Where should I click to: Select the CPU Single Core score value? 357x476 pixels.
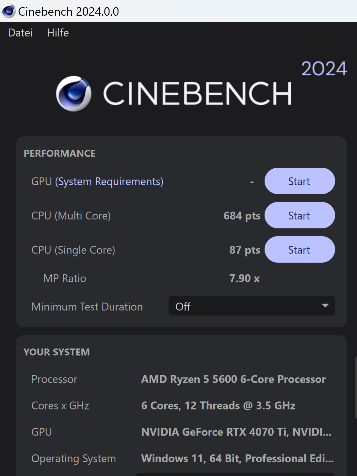pos(244,250)
